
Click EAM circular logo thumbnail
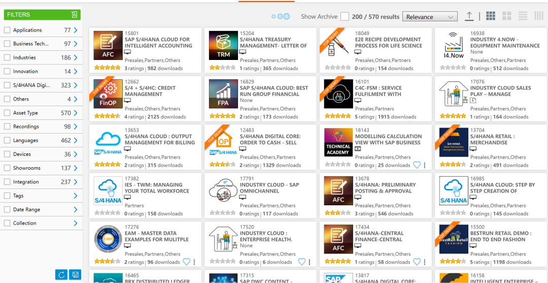click(x=108, y=239)
